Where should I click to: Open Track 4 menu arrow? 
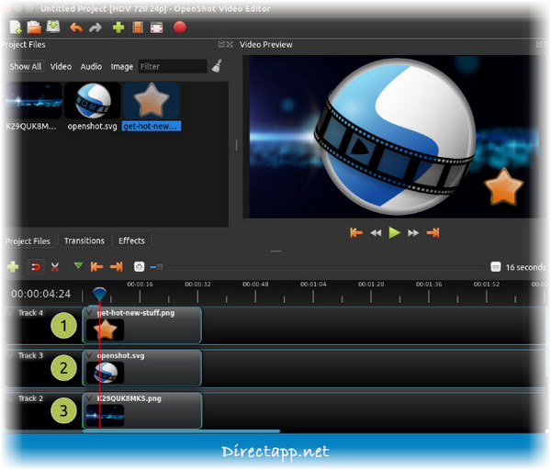click(11, 313)
